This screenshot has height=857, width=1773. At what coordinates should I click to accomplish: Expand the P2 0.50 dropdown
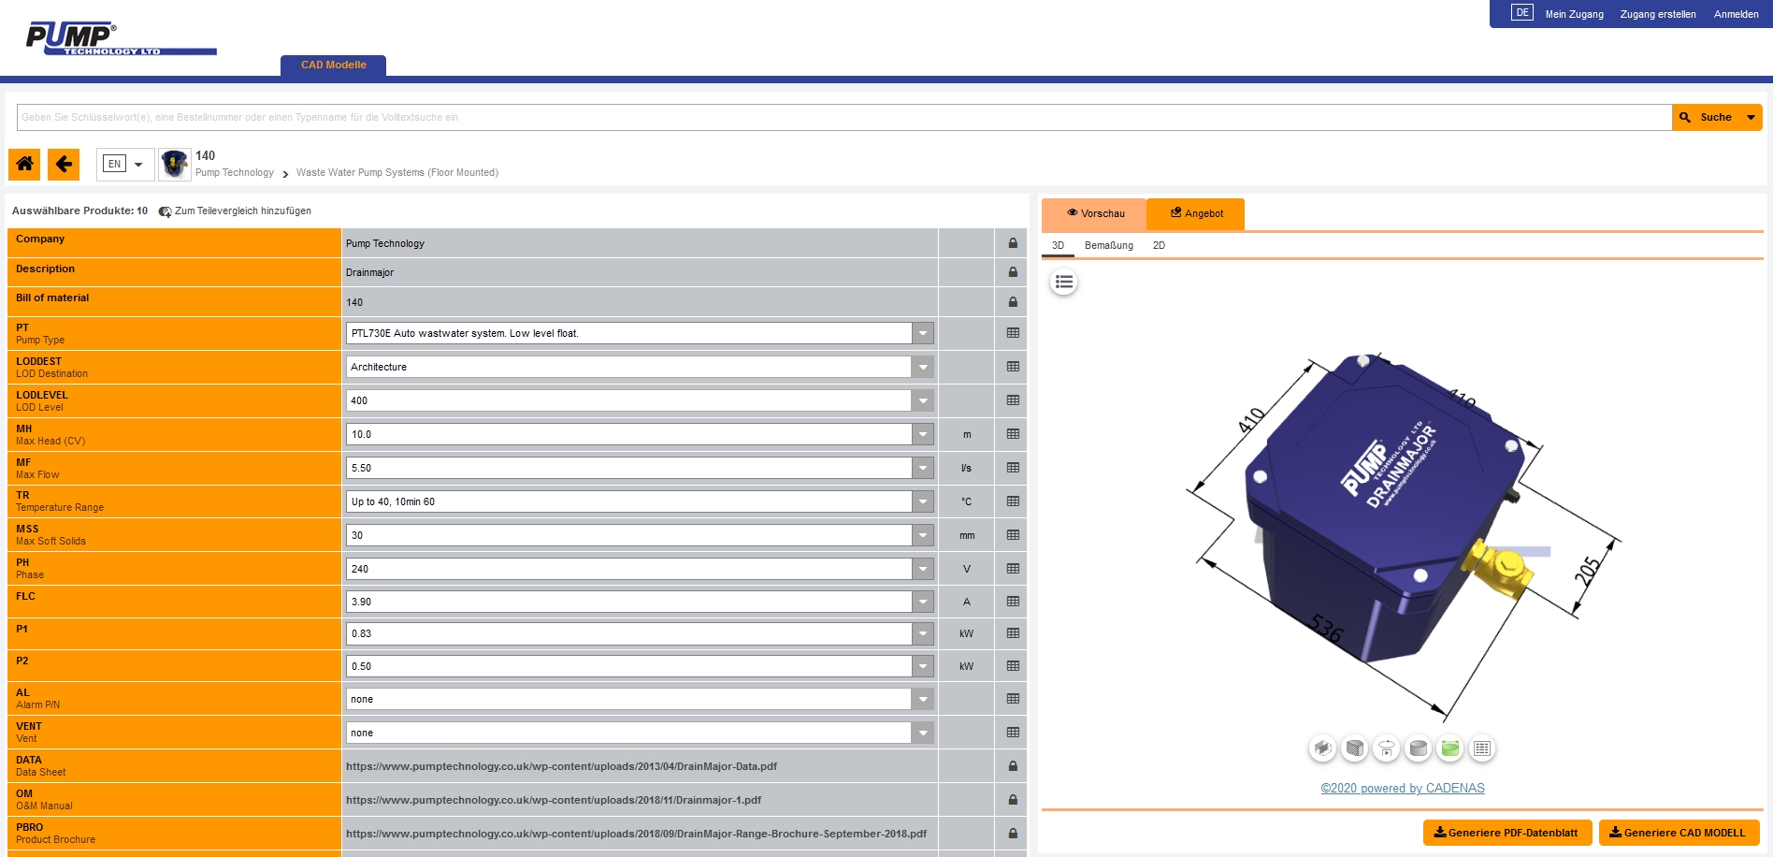923,666
